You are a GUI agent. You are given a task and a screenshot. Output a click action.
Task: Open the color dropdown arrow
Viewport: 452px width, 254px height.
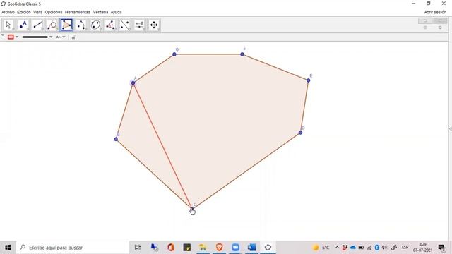(x=17, y=37)
